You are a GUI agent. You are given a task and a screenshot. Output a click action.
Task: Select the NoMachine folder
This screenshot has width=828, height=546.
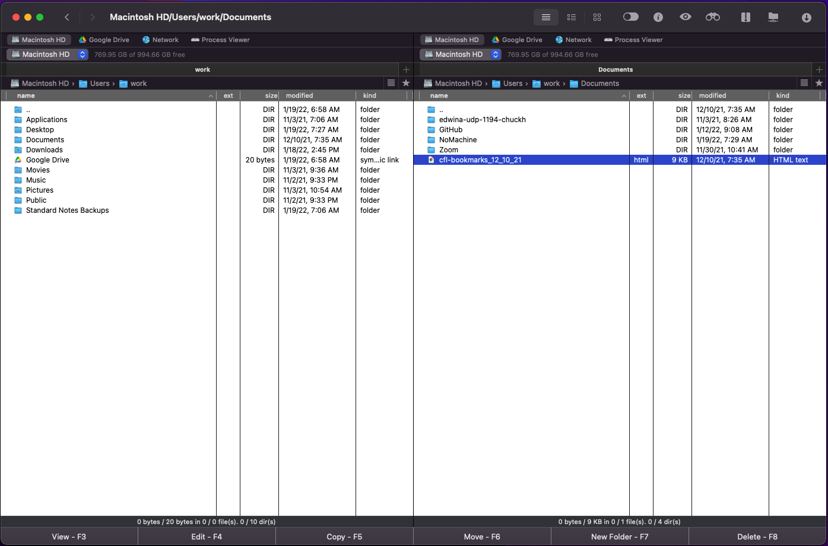[620, 140]
